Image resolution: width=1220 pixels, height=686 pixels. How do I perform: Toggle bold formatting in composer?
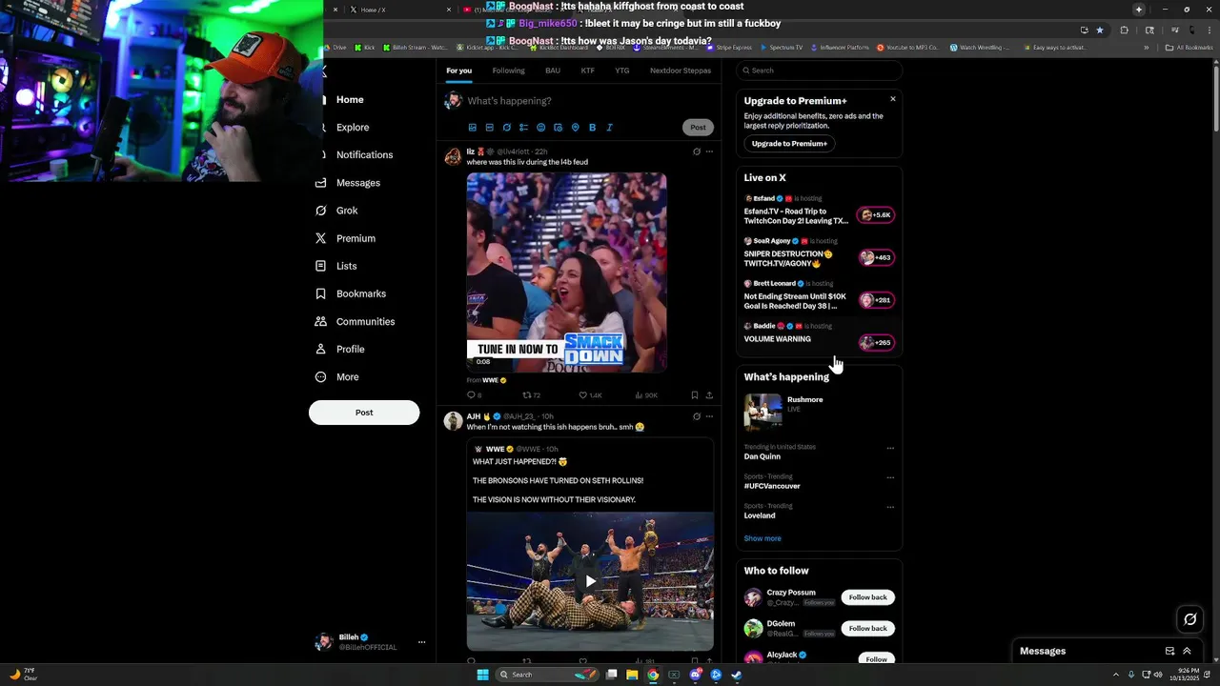click(592, 128)
